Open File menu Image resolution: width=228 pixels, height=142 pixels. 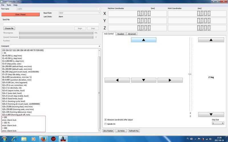3,5
